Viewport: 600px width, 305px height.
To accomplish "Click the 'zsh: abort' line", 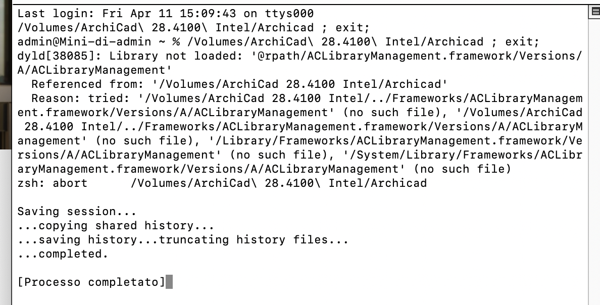I will point(222,183).
